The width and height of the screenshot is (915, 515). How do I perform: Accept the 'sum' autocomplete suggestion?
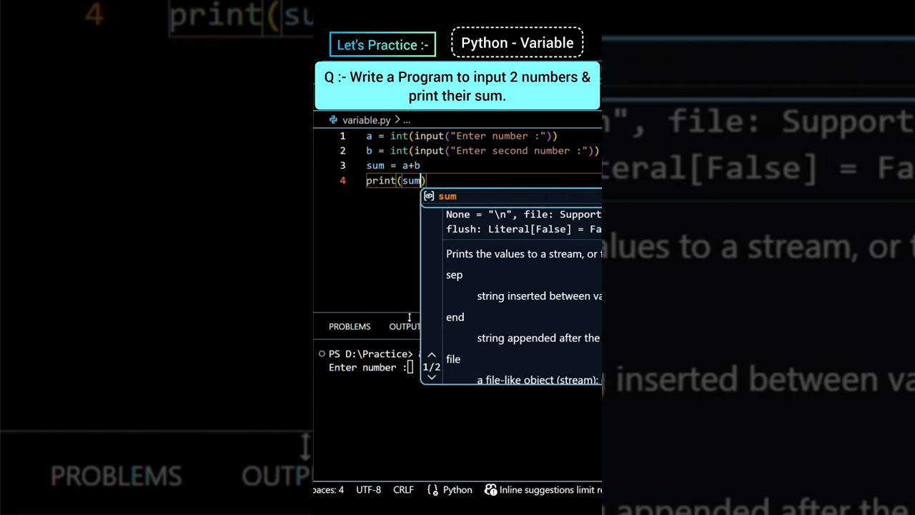511,196
